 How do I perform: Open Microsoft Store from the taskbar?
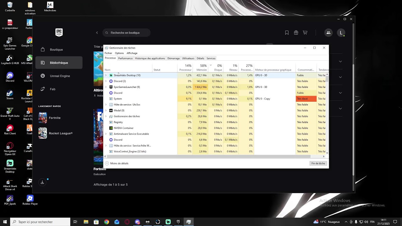[96, 222]
